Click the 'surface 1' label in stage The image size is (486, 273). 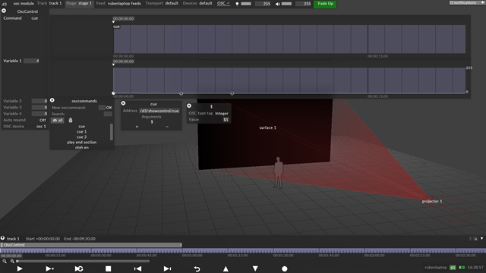[x=268, y=128]
